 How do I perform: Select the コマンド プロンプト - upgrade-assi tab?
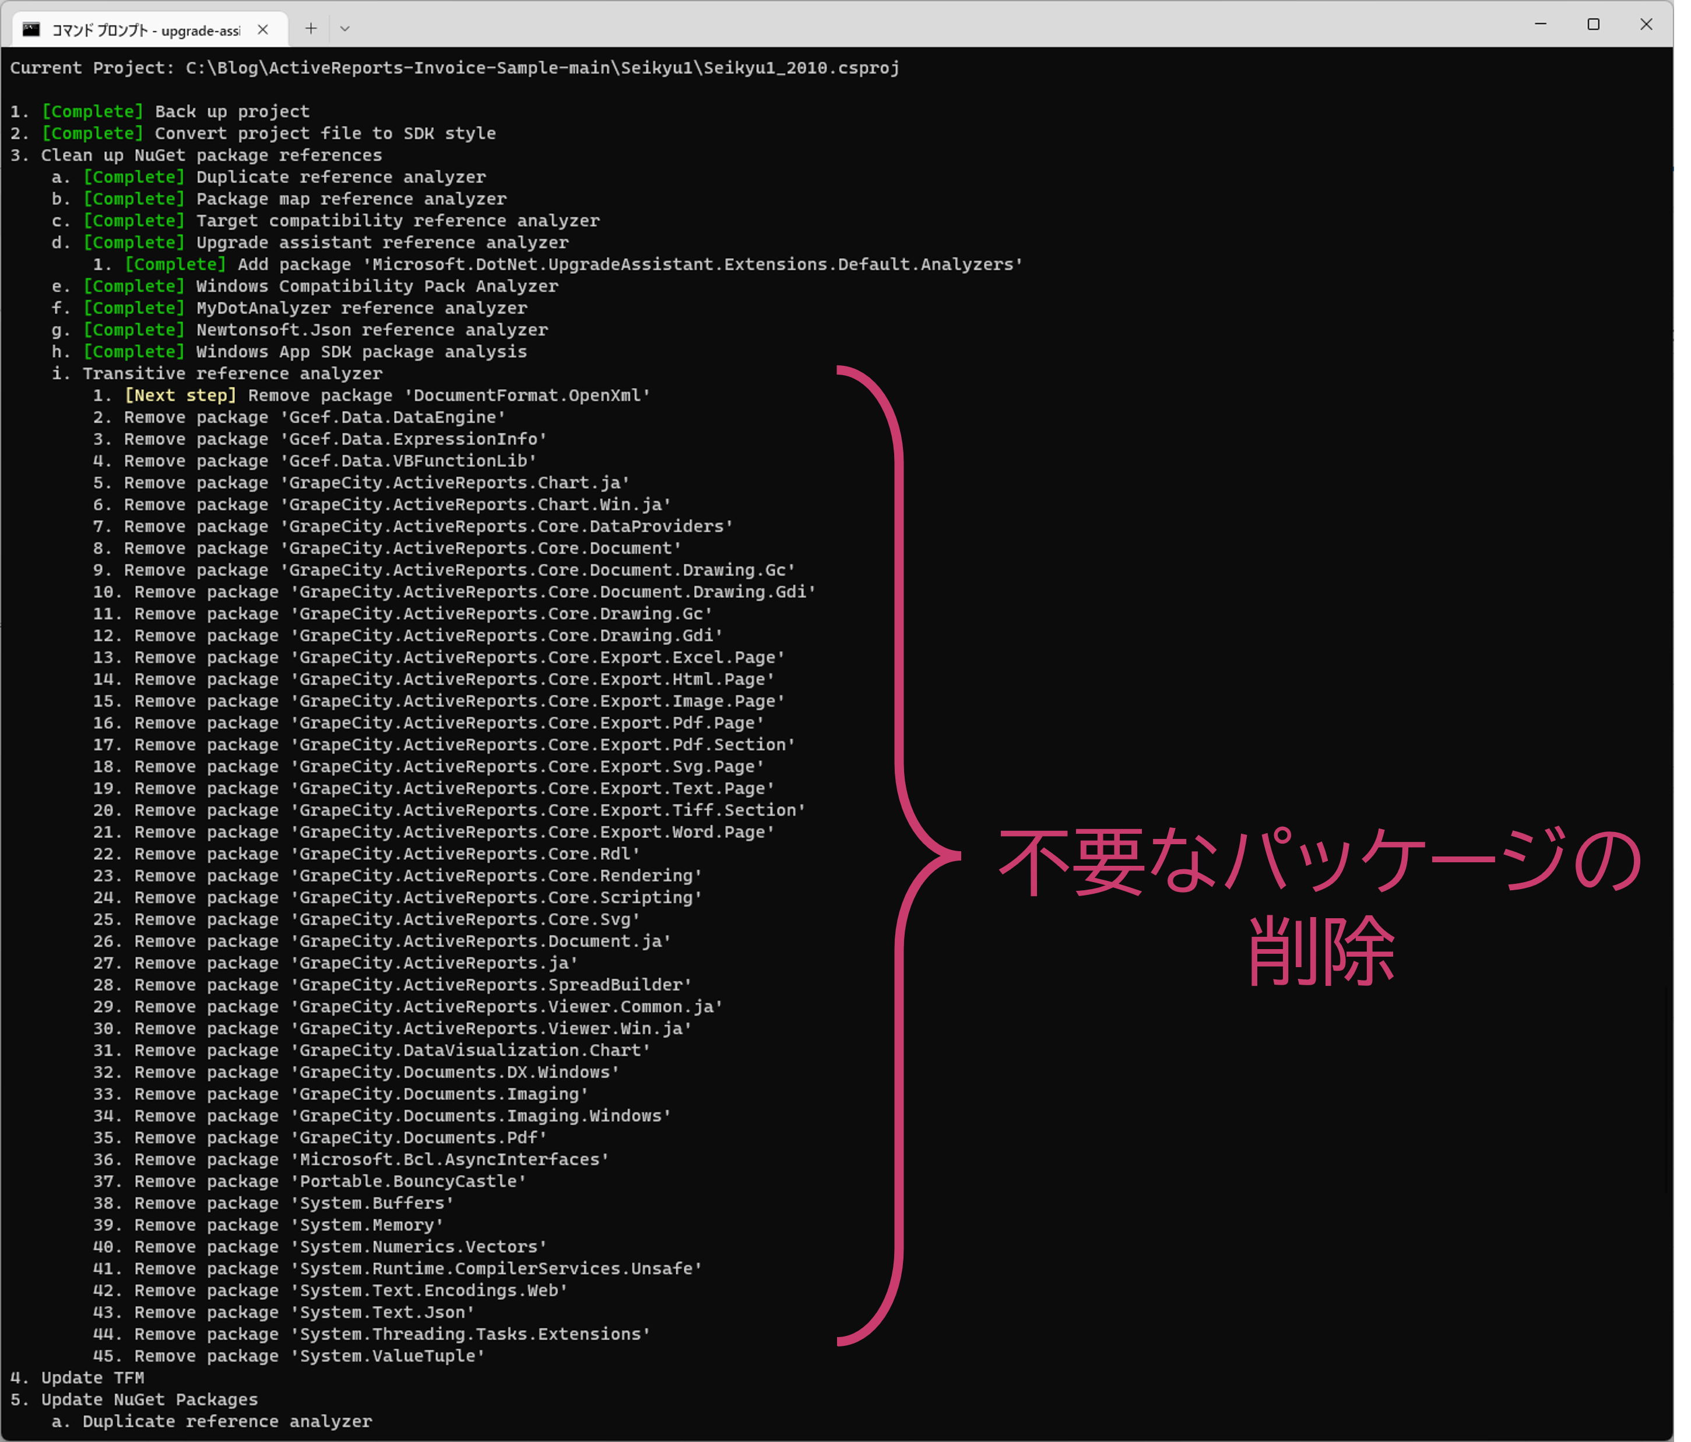tap(150, 29)
